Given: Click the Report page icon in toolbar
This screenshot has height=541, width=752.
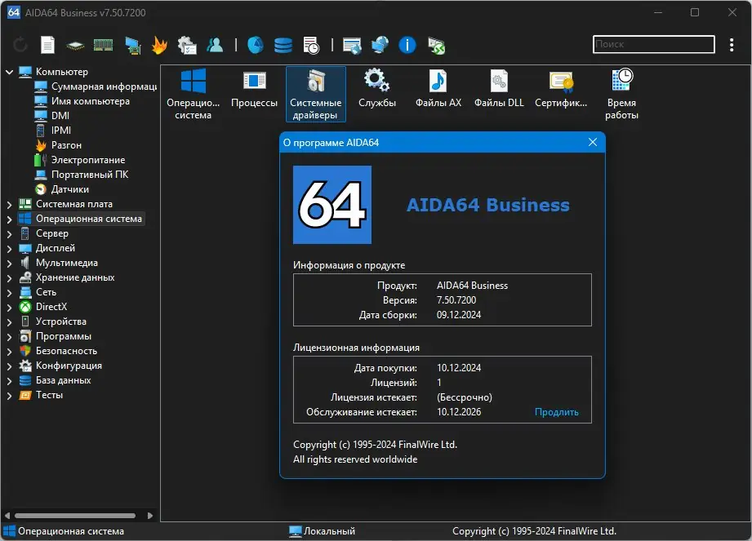Looking at the screenshot, I should coord(48,45).
